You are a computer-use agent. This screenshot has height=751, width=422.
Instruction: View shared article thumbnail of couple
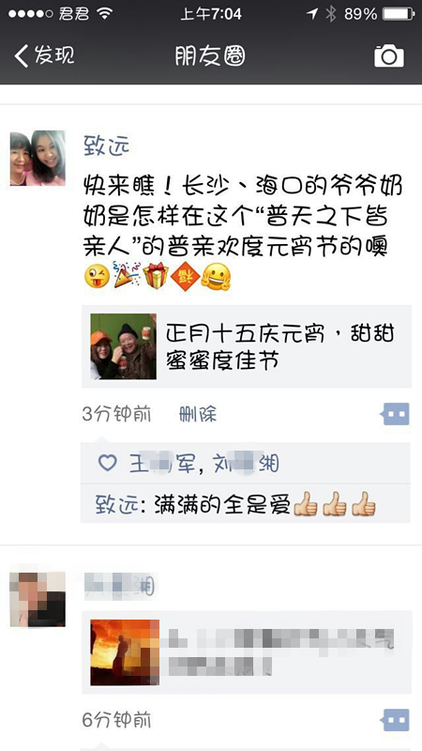pos(124,346)
